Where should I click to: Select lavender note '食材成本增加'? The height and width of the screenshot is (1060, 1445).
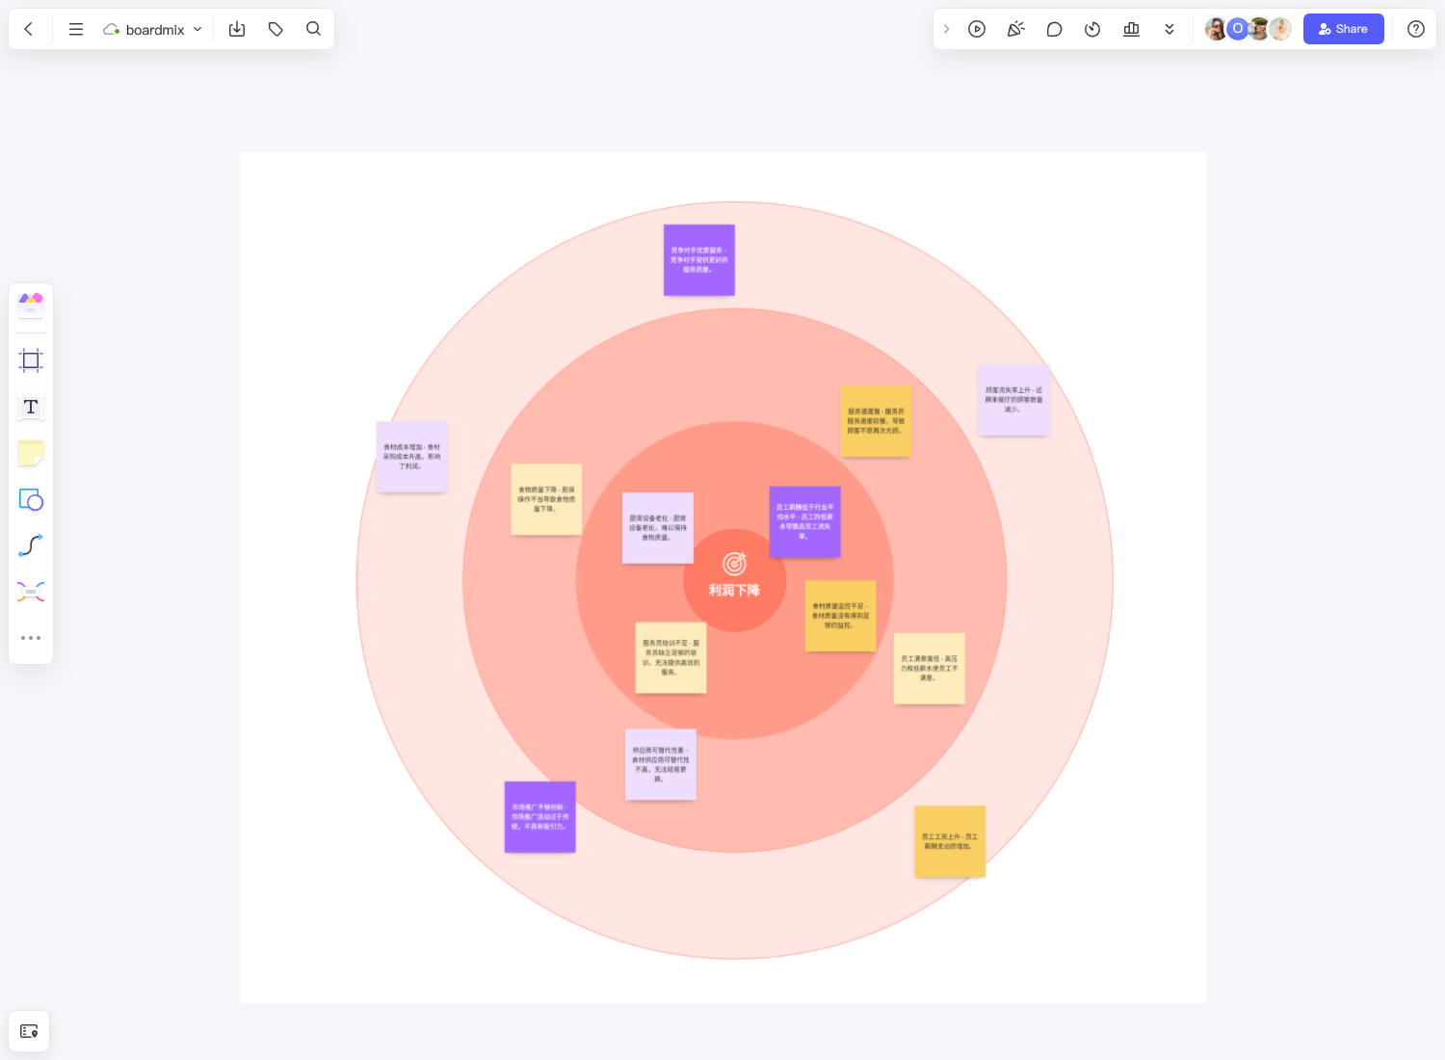coord(411,457)
